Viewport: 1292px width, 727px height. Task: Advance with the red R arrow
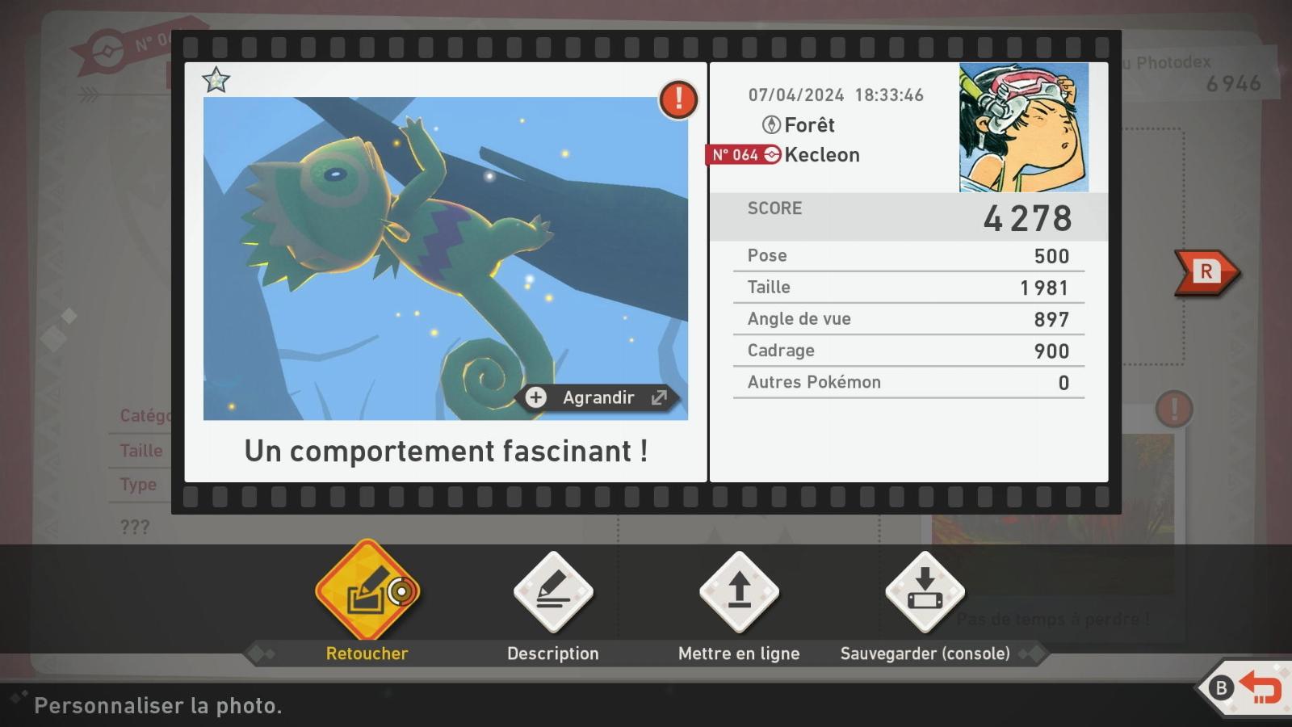(x=1206, y=272)
